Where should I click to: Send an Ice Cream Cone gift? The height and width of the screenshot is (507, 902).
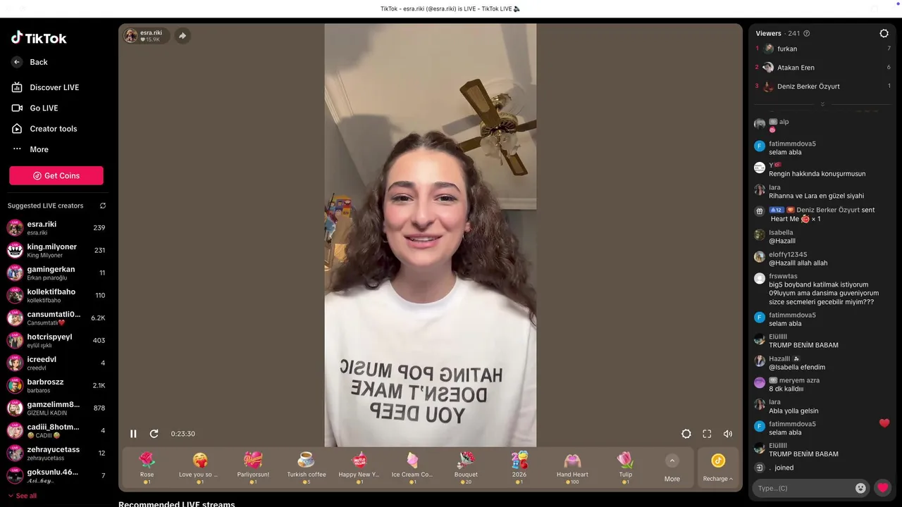point(413,468)
